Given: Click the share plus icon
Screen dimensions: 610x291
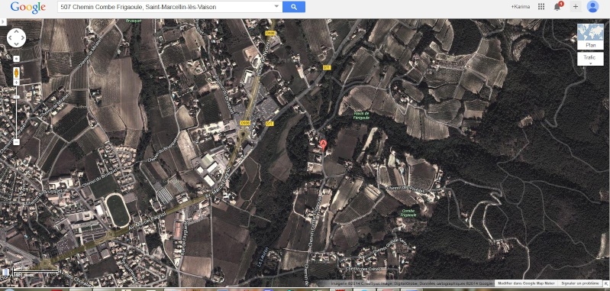Looking at the screenshot, I should (x=576, y=7).
